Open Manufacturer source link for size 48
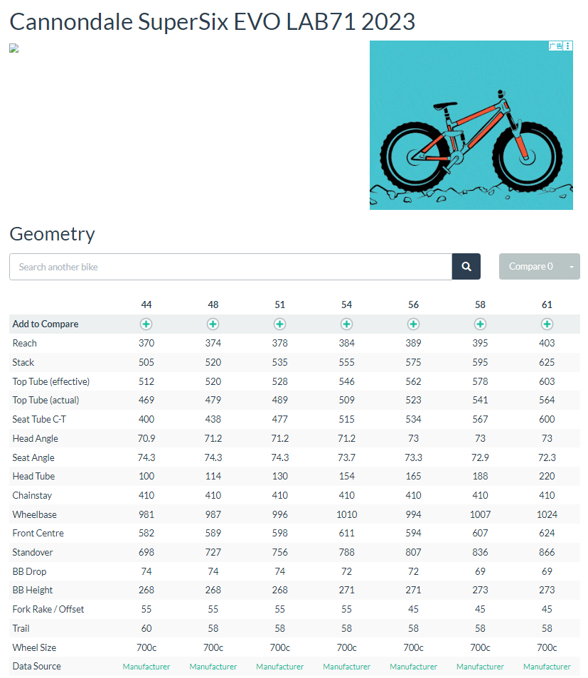 click(213, 667)
